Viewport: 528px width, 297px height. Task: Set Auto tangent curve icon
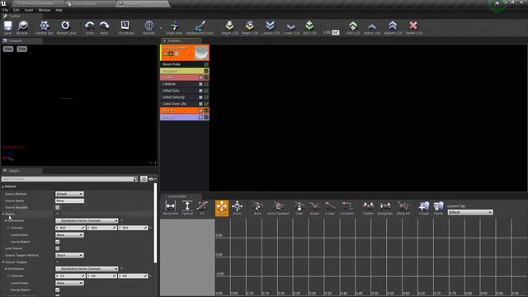pyautogui.click(x=257, y=208)
